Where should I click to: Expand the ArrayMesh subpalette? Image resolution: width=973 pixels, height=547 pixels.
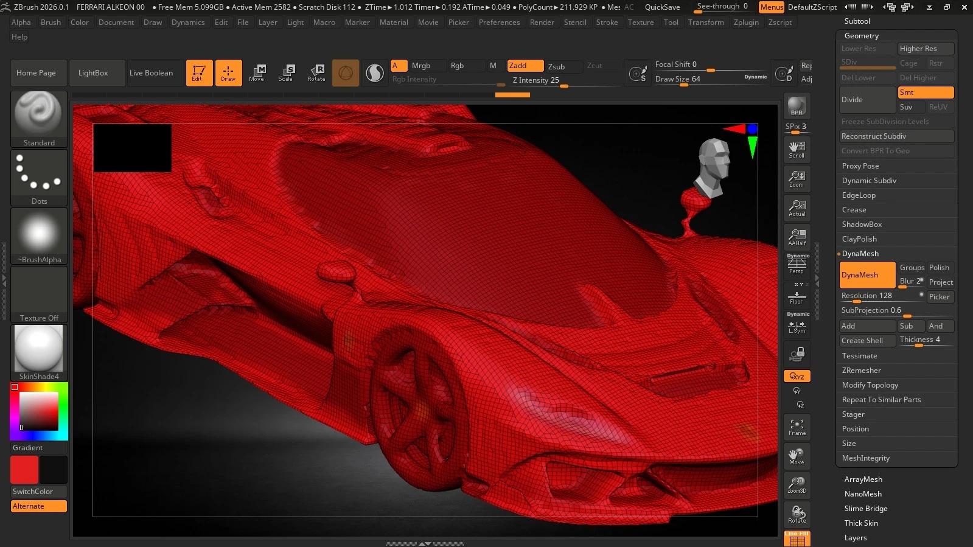(x=863, y=479)
